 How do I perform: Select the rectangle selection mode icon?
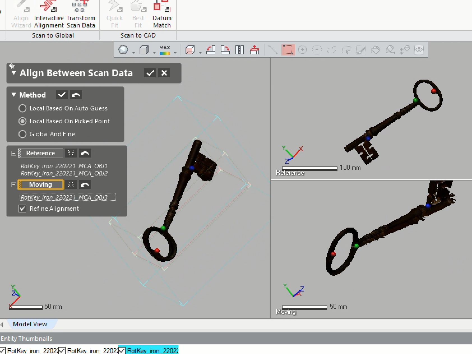(288, 50)
